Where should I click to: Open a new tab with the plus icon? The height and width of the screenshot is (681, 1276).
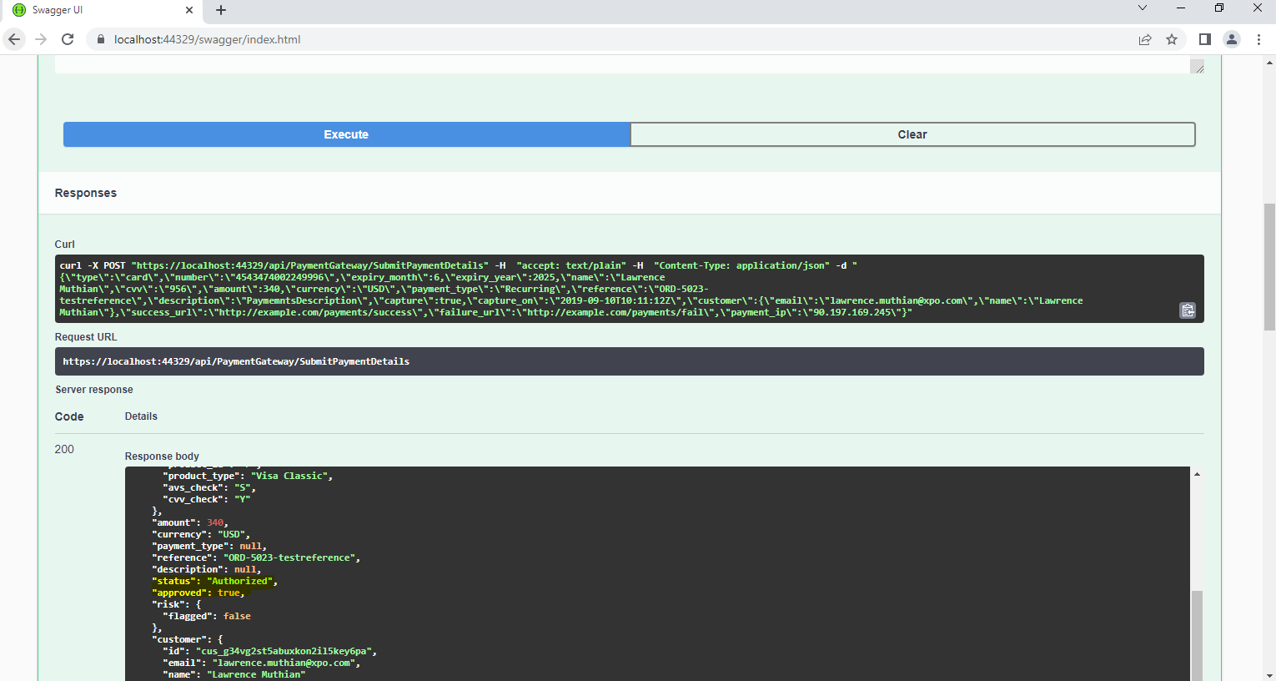(220, 10)
